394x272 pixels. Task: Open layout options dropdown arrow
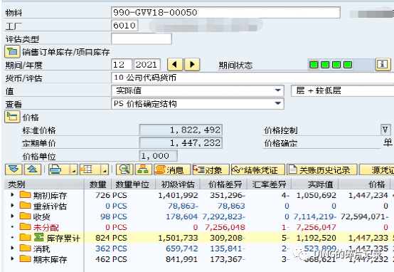point(105,169)
